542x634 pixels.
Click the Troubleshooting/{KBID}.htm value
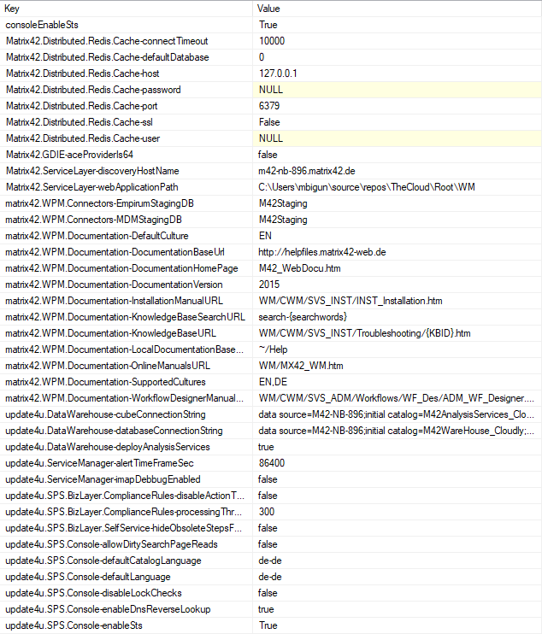[x=398, y=333]
